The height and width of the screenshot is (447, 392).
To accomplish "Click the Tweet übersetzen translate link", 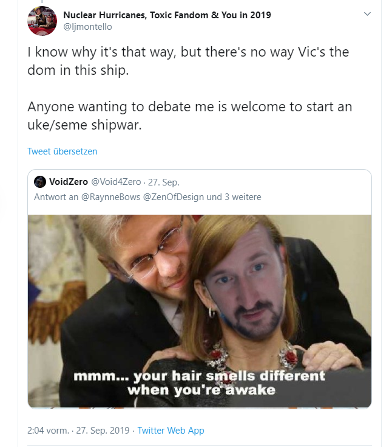I will click(63, 151).
